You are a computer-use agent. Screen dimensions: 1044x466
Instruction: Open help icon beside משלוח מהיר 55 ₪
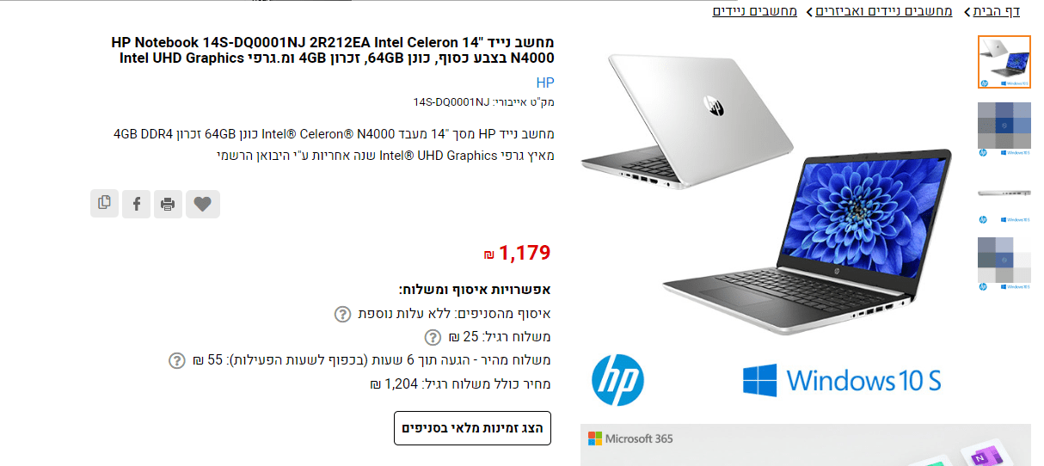[x=176, y=360]
